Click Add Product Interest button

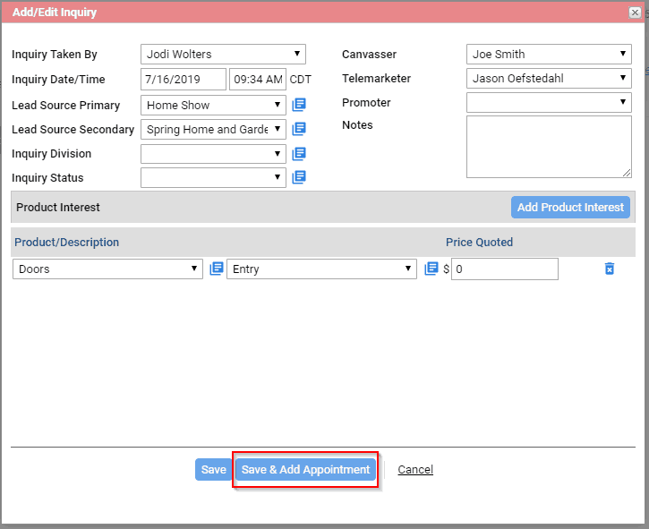tap(570, 207)
